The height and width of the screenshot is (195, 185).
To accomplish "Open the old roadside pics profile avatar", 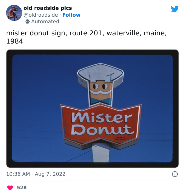I will click(14, 13).
